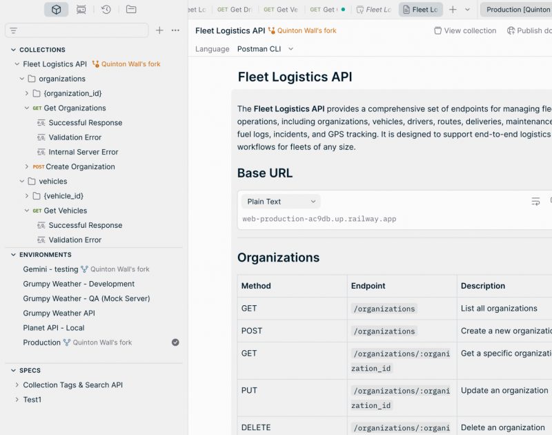Select Grumpy Weather - Development environment
The image size is (552, 435).
(x=79, y=284)
